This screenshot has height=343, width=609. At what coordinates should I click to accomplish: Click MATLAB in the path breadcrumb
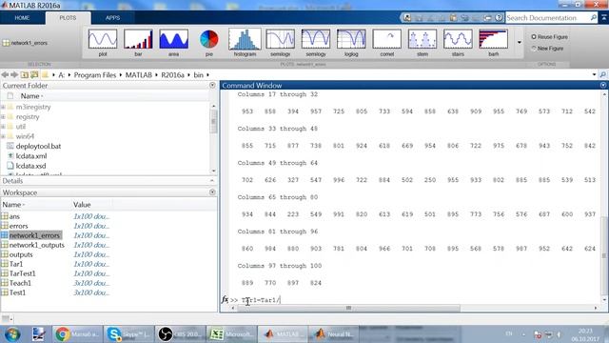click(x=139, y=74)
